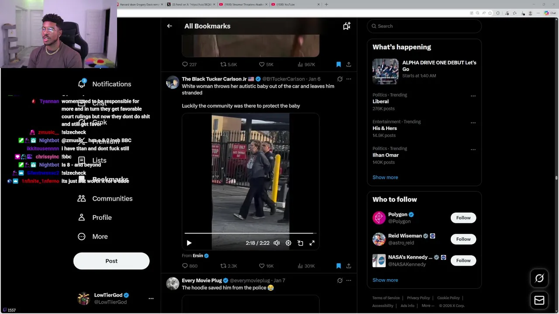Click the Post compose button

tap(111, 261)
